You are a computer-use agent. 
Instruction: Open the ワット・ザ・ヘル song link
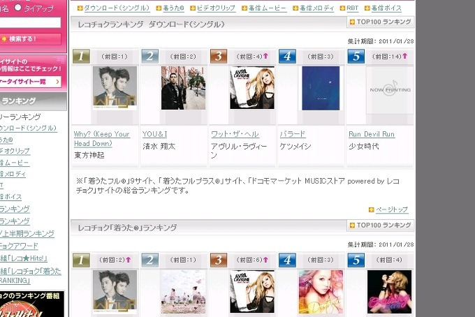235,134
